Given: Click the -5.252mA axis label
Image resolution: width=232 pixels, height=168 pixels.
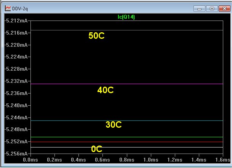Looking at the screenshot, I should pos(16,141).
